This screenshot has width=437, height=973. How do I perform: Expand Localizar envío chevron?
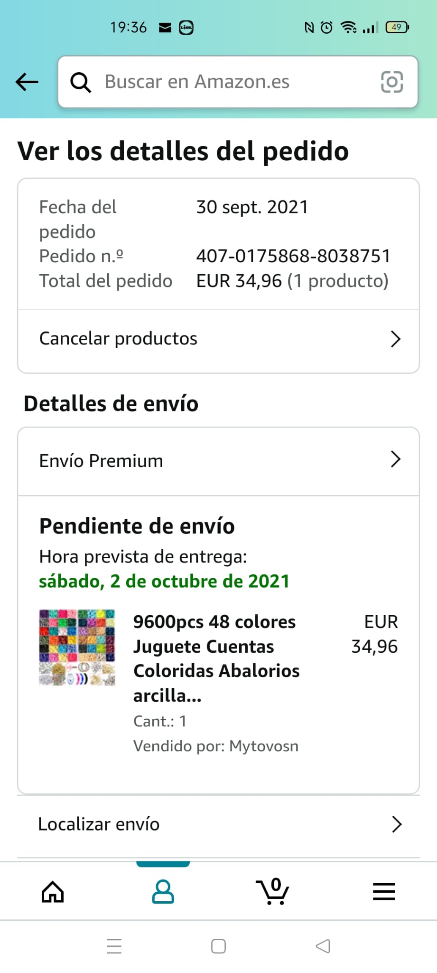tap(397, 824)
